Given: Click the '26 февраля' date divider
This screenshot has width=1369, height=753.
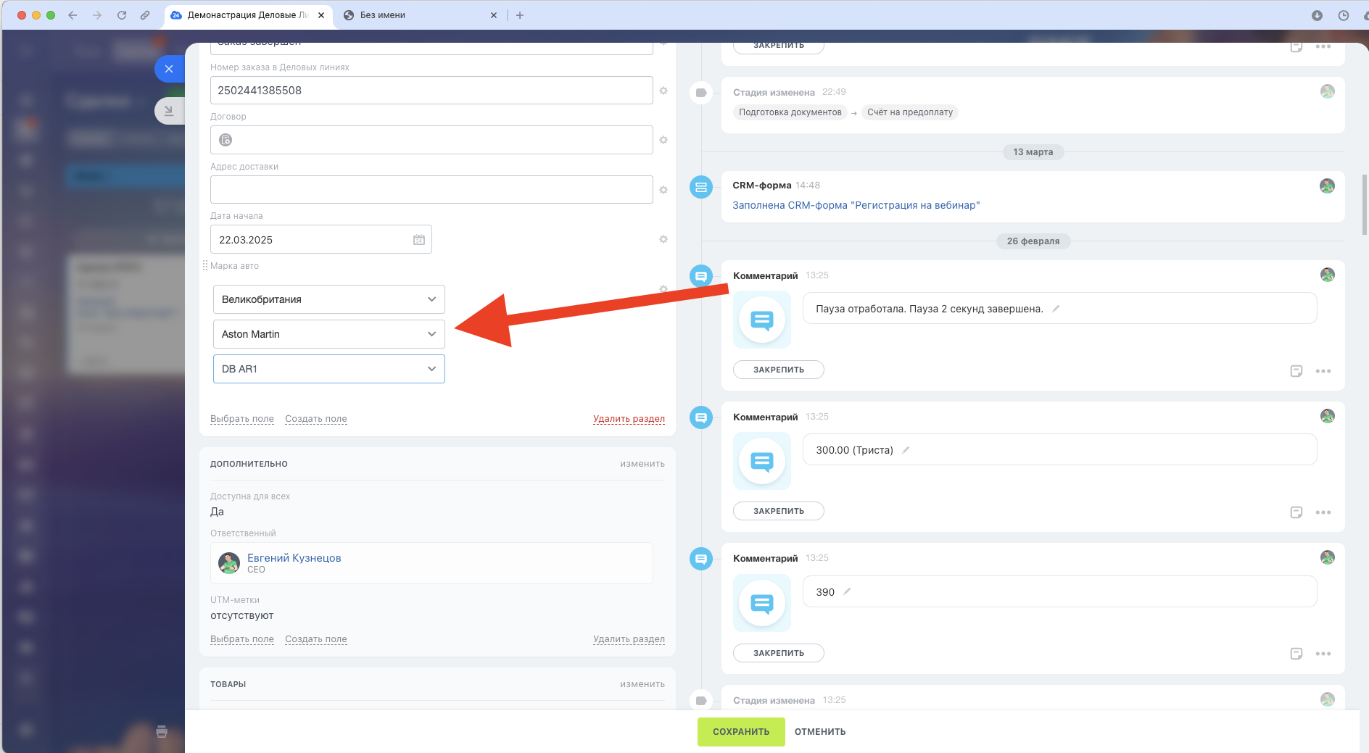Looking at the screenshot, I should point(1033,241).
